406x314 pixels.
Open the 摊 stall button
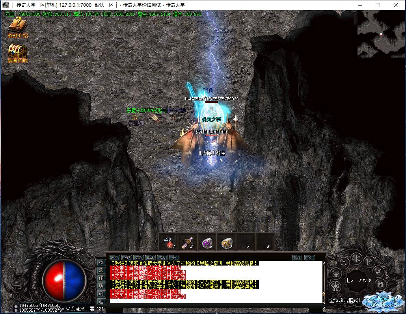(x=369, y=262)
